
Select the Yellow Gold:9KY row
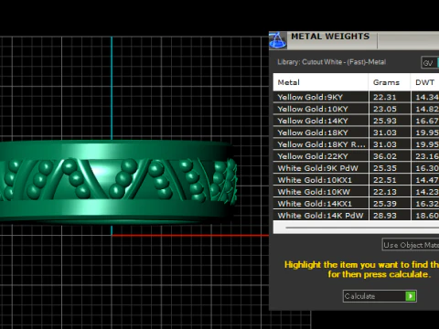[x=356, y=97]
